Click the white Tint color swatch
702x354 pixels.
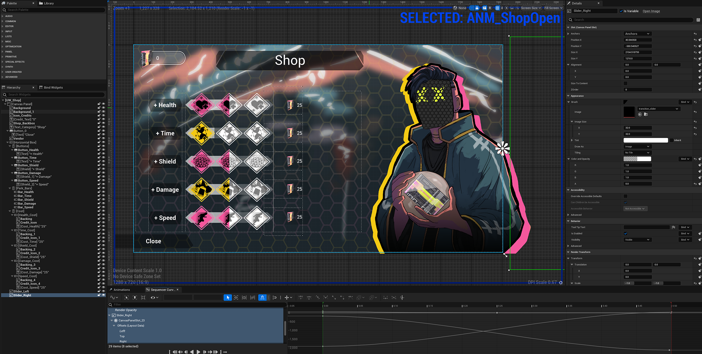tap(646, 140)
